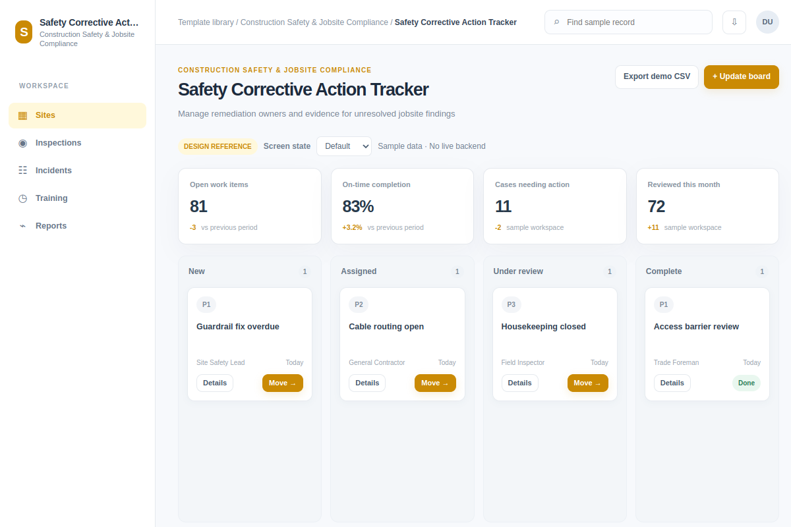The height and width of the screenshot is (527, 791).
Task: Click the orange S app logo
Action: point(24,32)
